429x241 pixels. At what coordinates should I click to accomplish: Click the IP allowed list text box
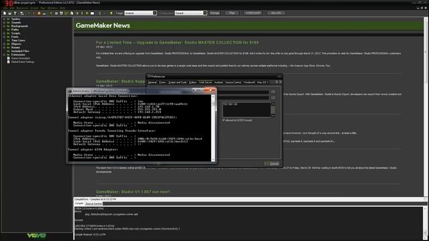coord(247,110)
